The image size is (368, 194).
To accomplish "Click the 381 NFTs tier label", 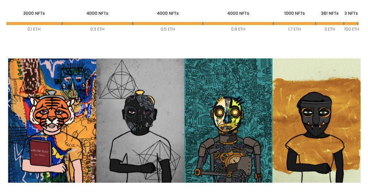I will [330, 13].
